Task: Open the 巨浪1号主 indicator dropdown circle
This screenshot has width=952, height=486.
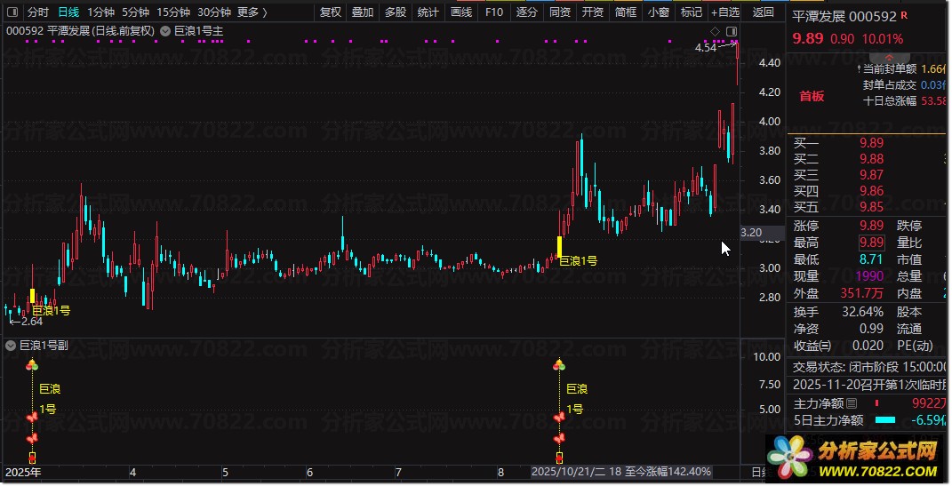Action: coord(165,31)
